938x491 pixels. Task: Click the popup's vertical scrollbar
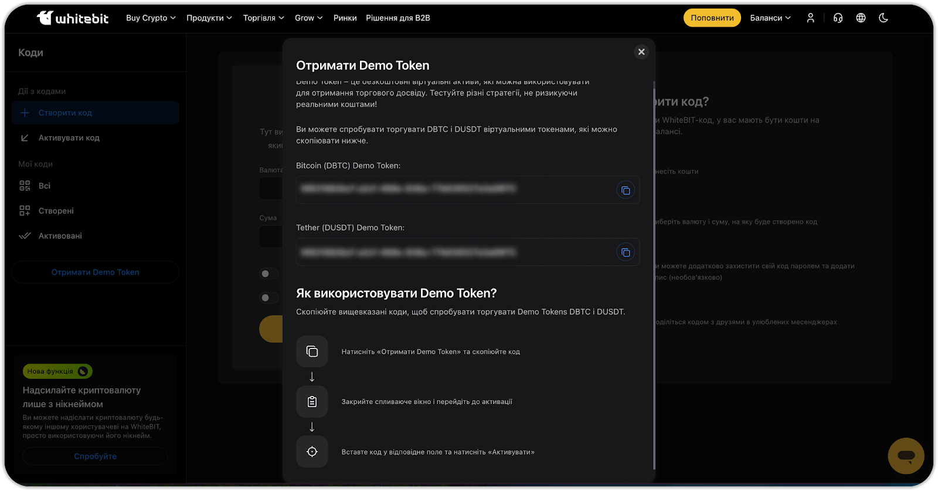click(x=654, y=276)
